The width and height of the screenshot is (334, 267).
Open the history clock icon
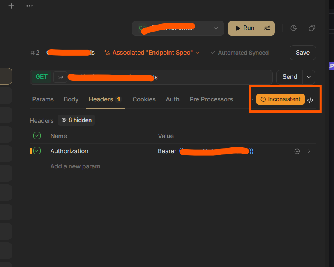point(294,28)
